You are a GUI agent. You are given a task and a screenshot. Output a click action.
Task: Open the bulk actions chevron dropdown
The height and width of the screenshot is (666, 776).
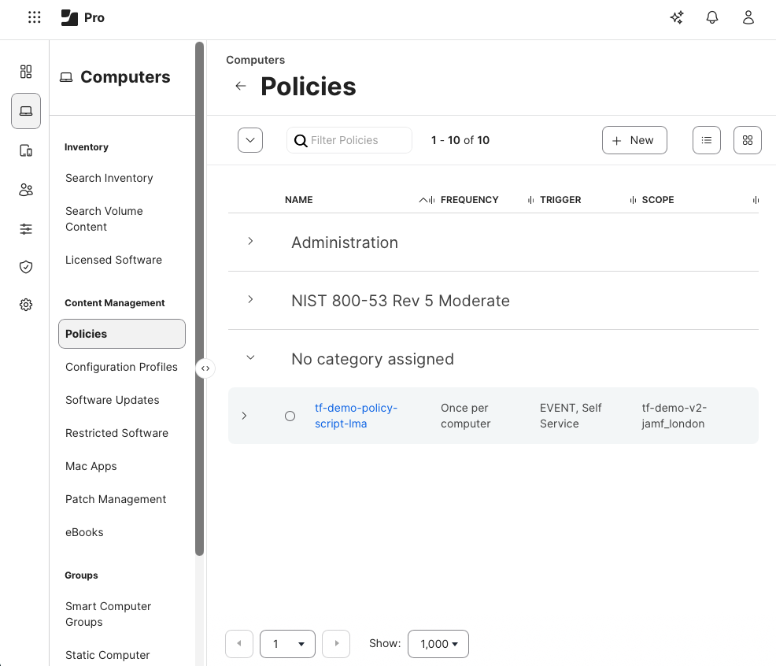pos(250,139)
